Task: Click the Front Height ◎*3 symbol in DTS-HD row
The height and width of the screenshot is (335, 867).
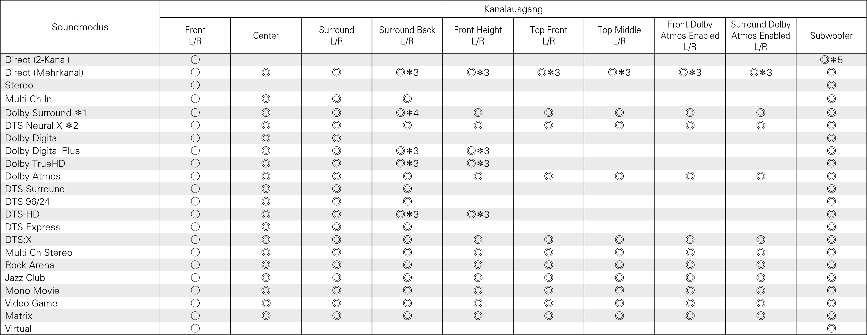Action: coord(478,214)
